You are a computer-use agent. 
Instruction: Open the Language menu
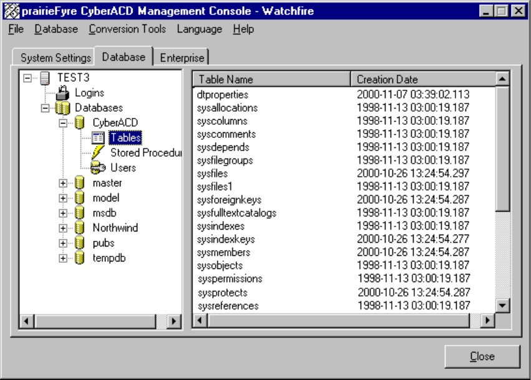coord(200,29)
